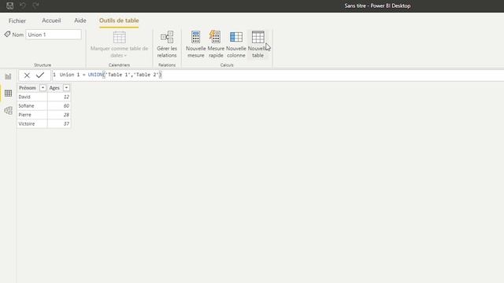Select the age cell for Pierre

(x=59, y=115)
